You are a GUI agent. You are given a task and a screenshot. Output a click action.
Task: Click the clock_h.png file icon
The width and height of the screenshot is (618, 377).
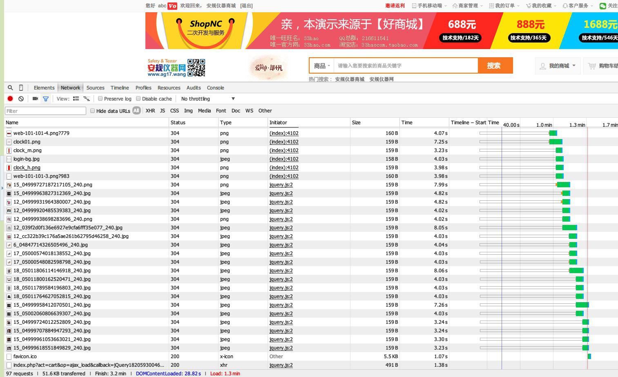9,168
